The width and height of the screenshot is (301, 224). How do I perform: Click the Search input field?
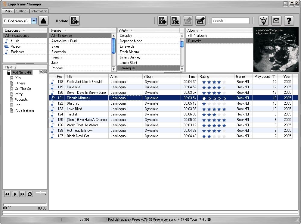point(230,21)
